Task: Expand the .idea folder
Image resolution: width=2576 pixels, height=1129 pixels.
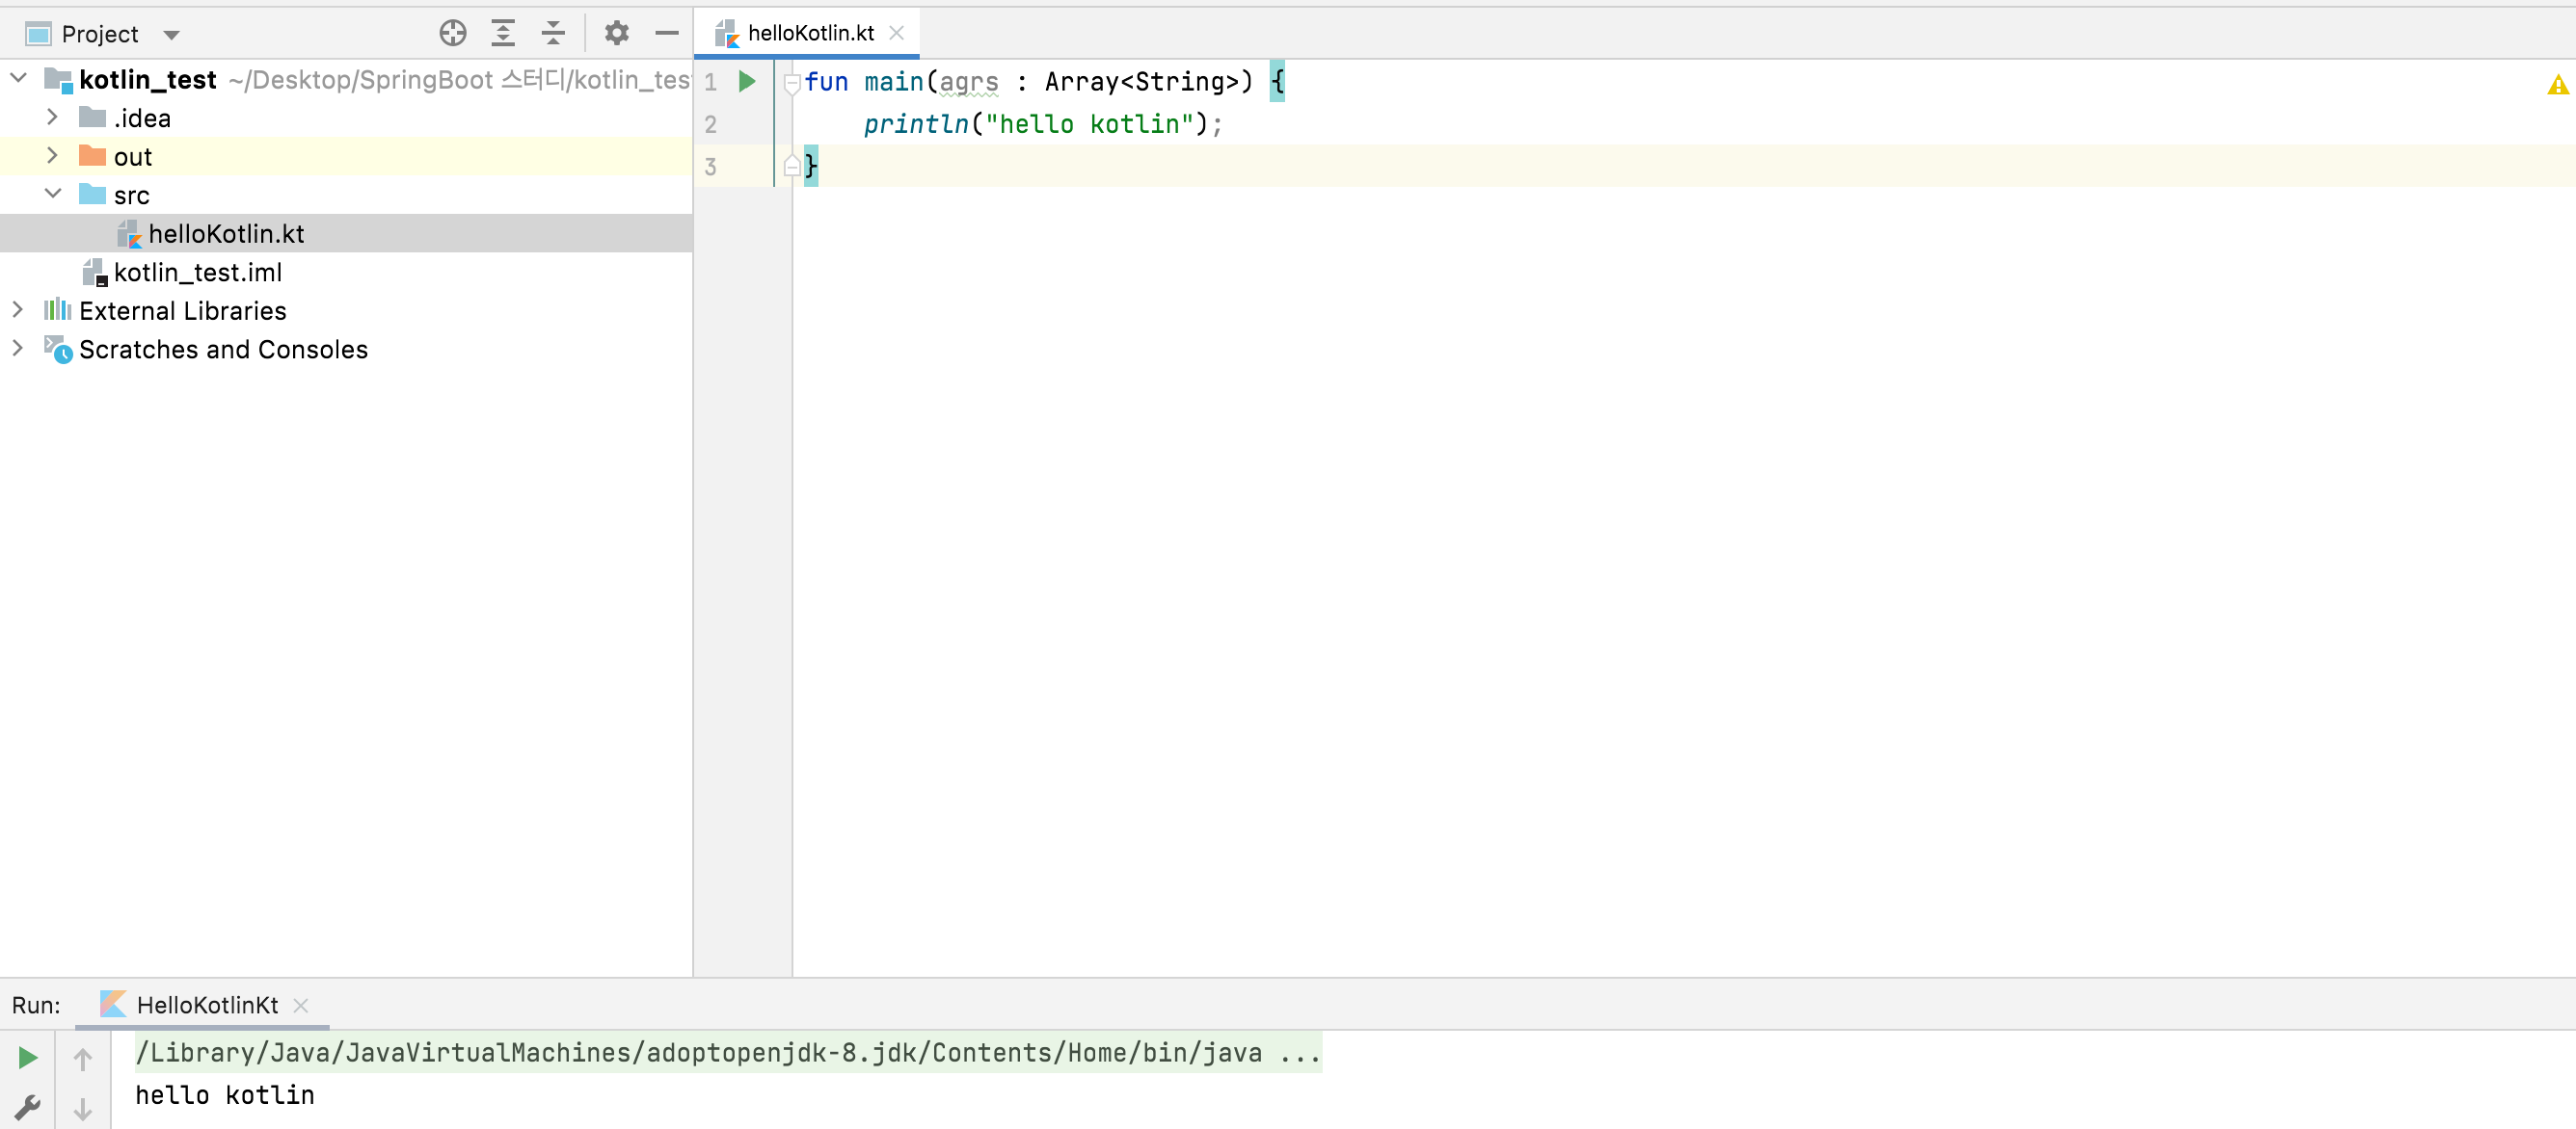Action: (x=52, y=118)
